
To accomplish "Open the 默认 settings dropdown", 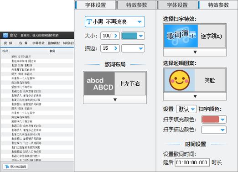I will pos(186,109).
